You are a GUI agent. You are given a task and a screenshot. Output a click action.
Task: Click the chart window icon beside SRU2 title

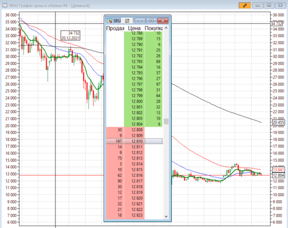tap(5, 5)
